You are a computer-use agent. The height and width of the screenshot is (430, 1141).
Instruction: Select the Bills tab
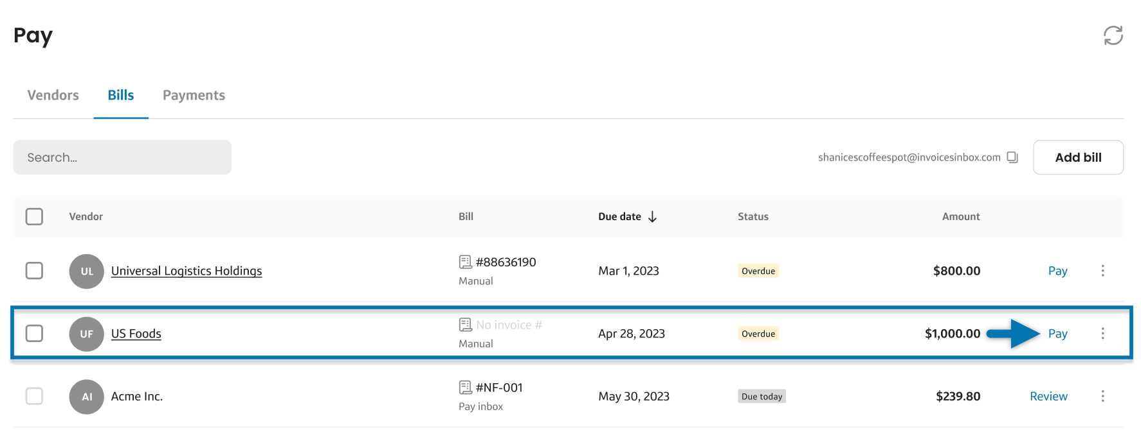click(121, 95)
